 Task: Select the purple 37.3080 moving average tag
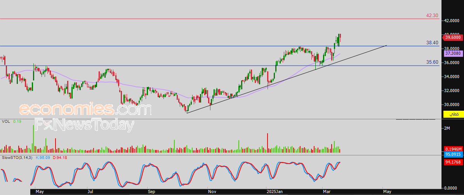click(x=453, y=54)
